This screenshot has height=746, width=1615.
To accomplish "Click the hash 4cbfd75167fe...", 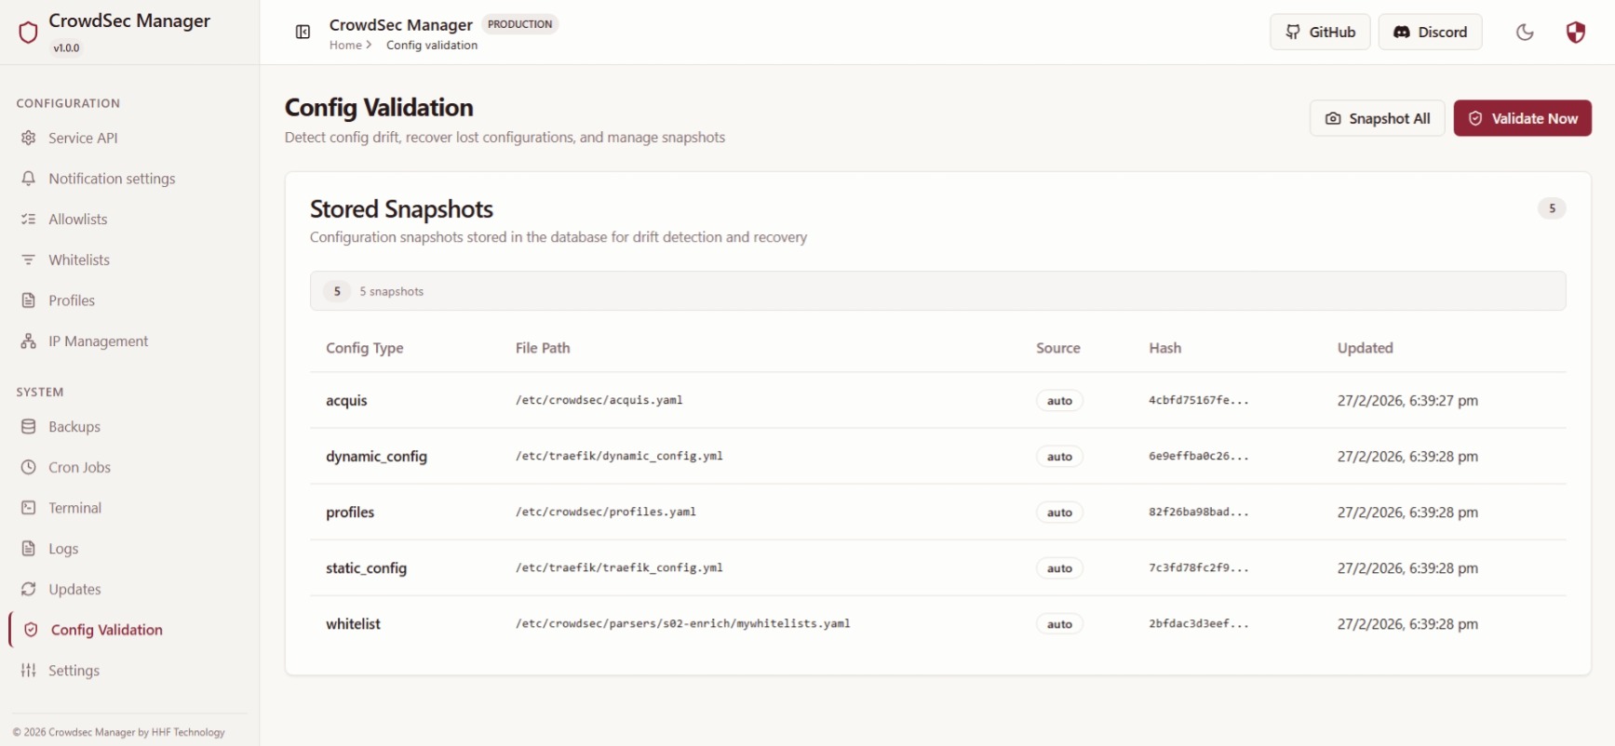I will click(x=1199, y=400).
